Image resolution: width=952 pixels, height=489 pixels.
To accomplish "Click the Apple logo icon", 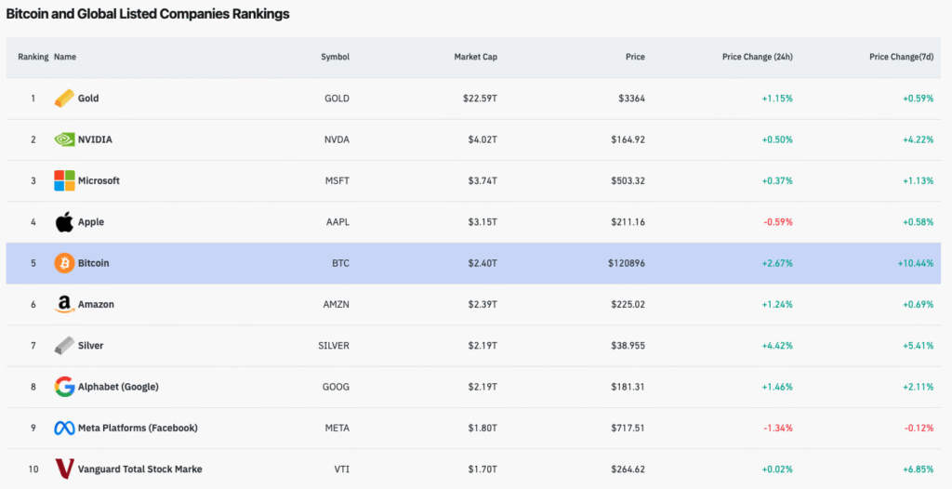I will 64,221.
